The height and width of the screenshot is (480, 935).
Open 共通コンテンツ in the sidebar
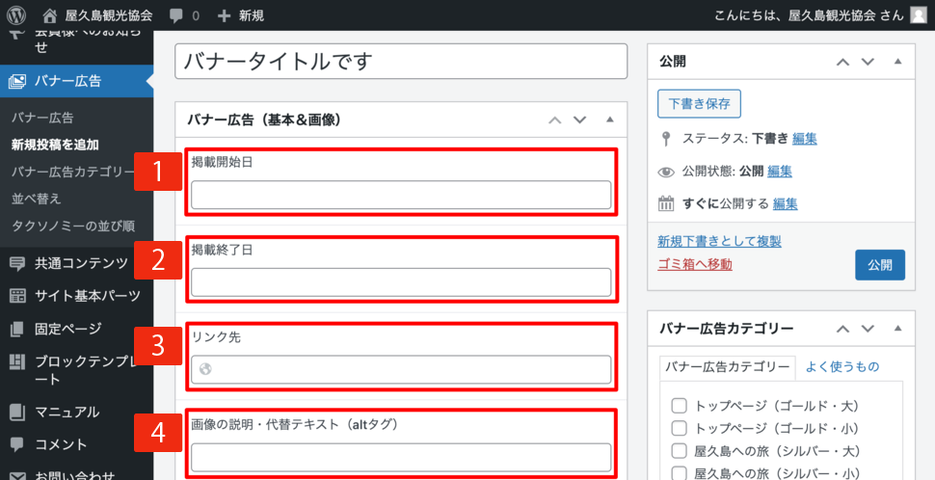pyautogui.click(x=81, y=263)
